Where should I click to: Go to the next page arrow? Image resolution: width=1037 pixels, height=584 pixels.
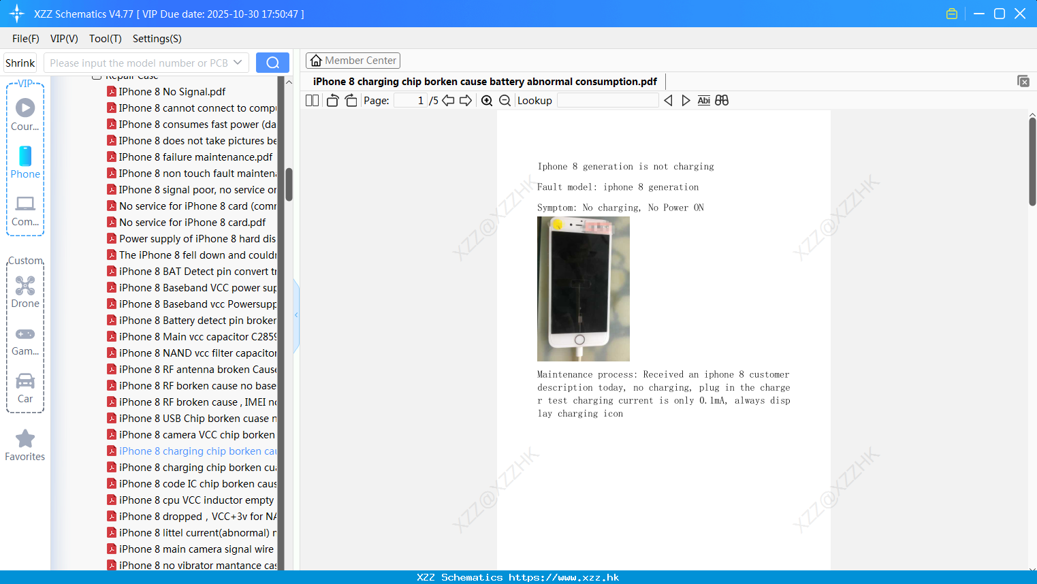click(x=466, y=101)
